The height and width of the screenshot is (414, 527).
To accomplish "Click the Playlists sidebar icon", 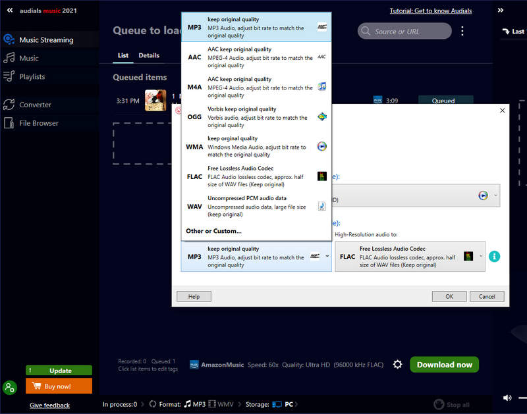I will [x=9, y=76].
